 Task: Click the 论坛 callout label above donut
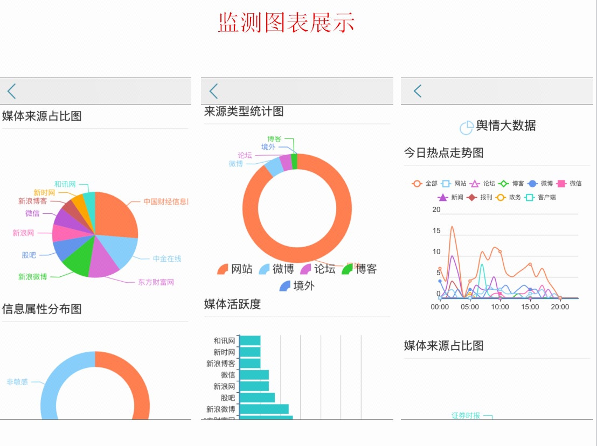tap(245, 155)
